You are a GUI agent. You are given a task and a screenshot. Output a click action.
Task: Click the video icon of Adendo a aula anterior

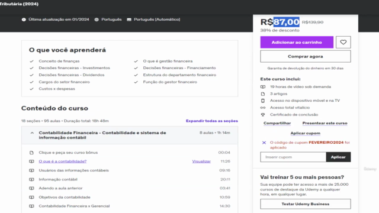click(x=31, y=188)
